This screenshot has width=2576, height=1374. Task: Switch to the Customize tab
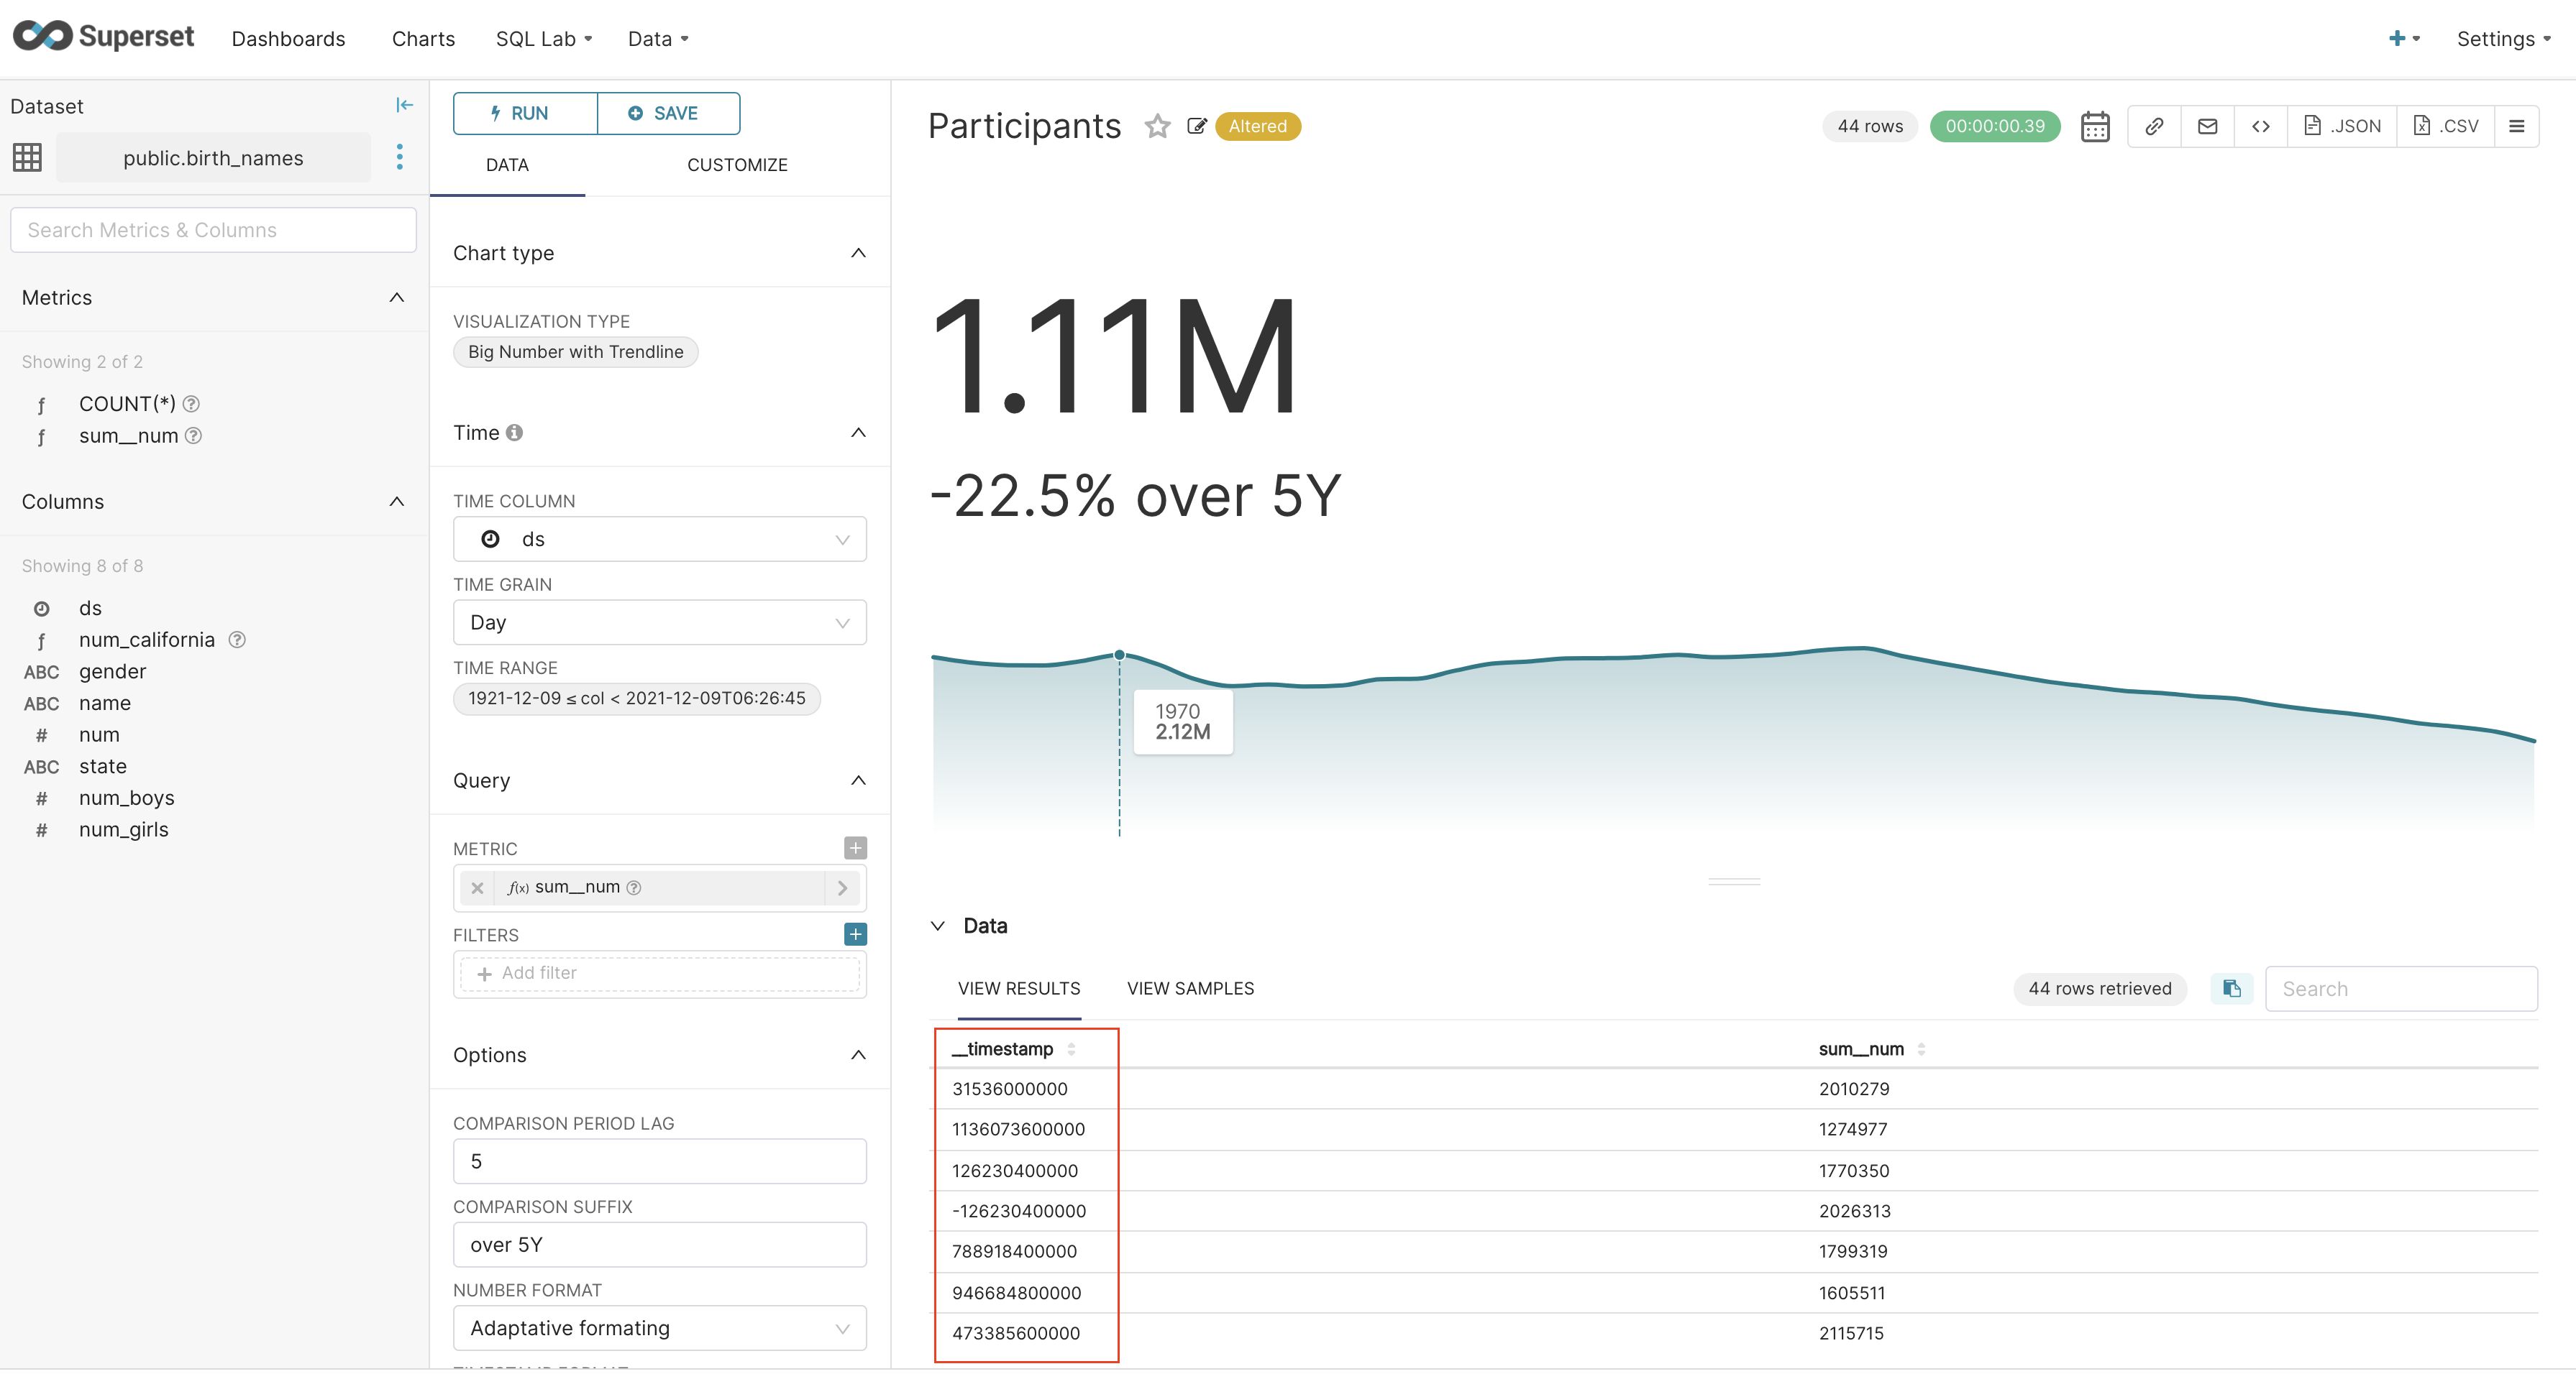tap(737, 165)
